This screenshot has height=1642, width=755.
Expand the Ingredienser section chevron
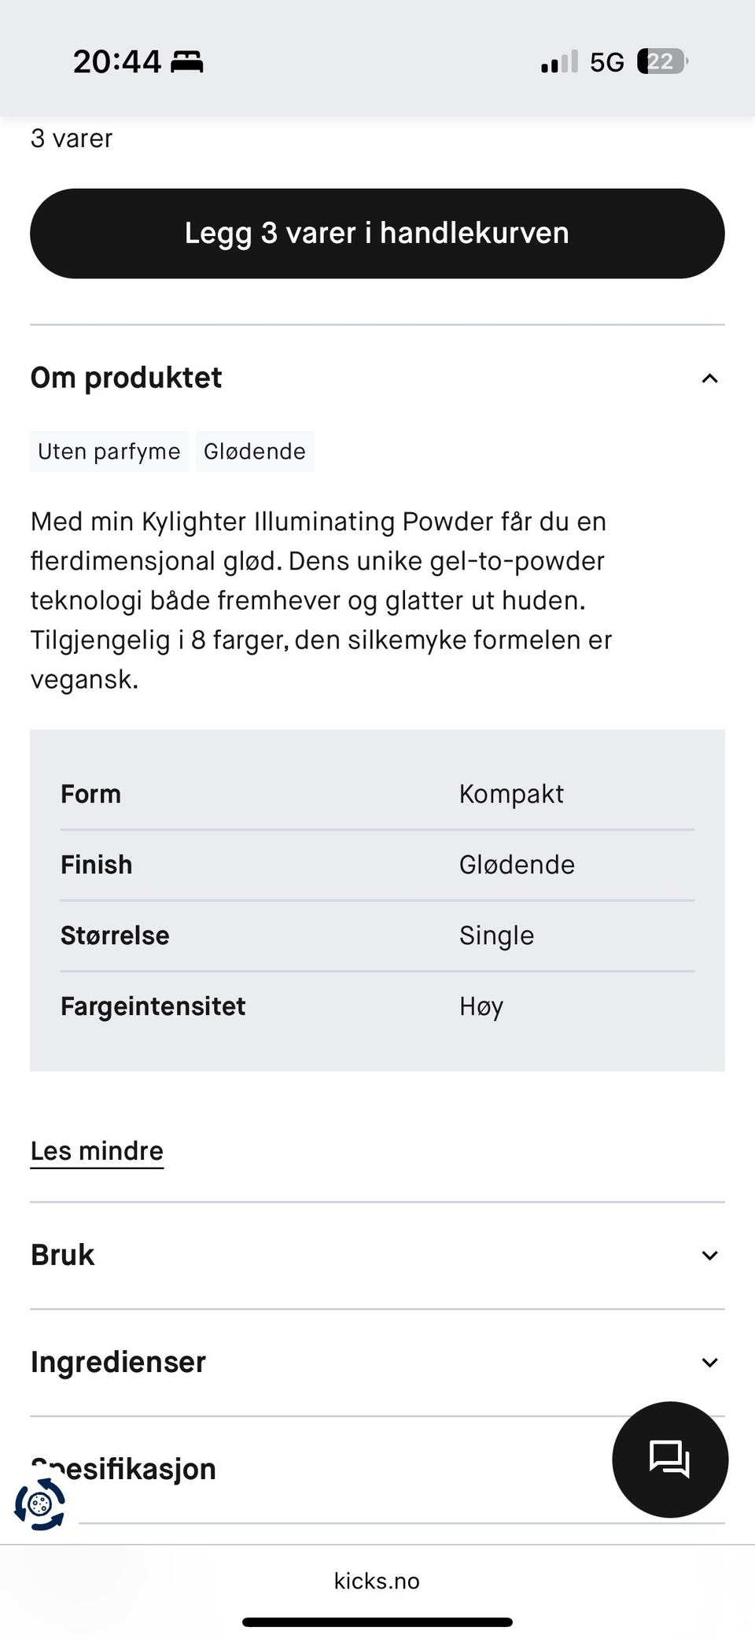click(x=709, y=1363)
